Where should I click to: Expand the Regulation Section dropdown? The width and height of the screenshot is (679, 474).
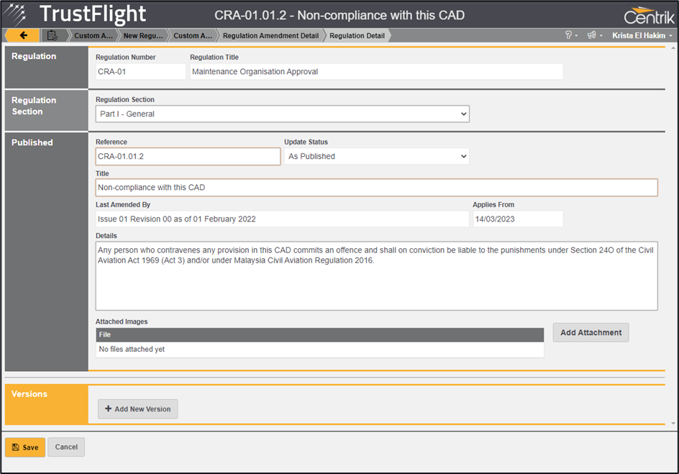282,114
